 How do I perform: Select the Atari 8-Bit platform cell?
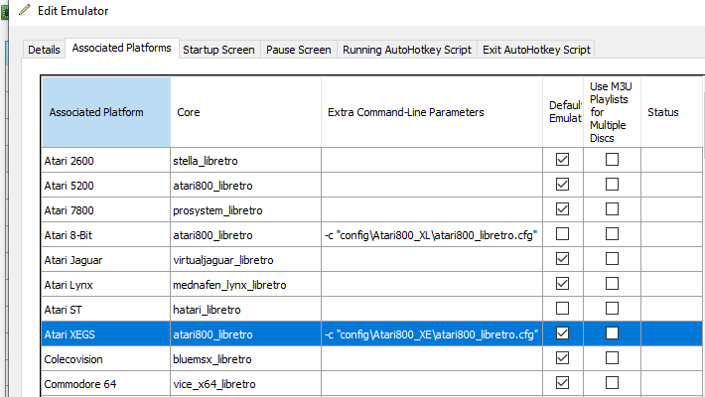tap(106, 235)
